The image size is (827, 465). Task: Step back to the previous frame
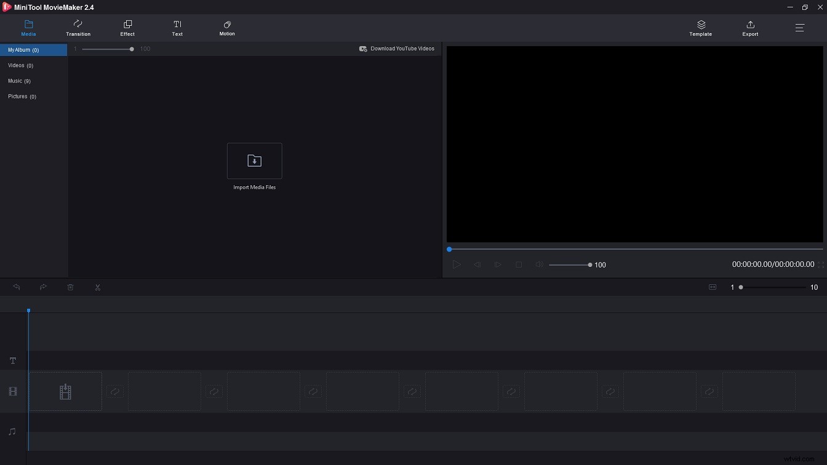point(477,264)
